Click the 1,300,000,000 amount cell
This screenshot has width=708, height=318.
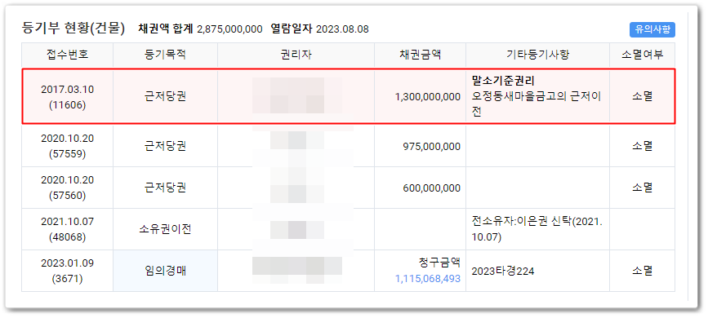click(x=420, y=97)
